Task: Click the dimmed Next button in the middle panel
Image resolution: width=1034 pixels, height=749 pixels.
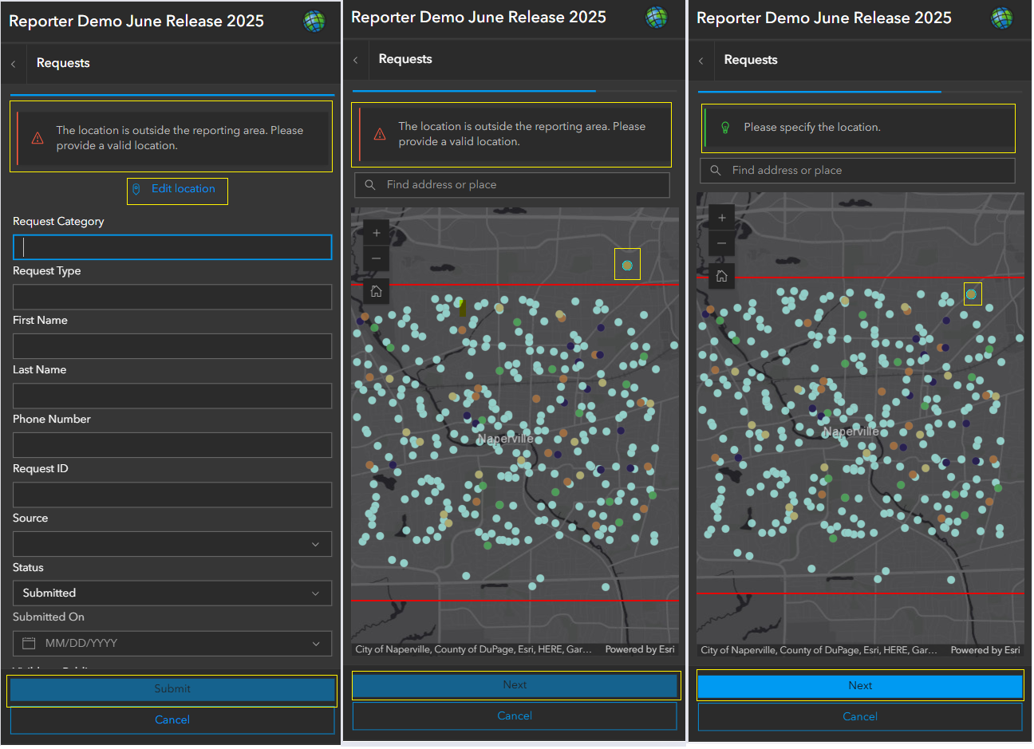Action: click(x=515, y=685)
